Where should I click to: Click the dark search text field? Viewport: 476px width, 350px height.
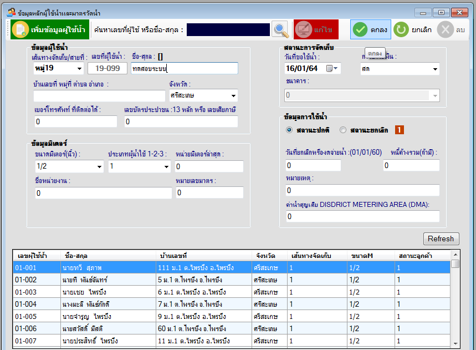coord(228,29)
